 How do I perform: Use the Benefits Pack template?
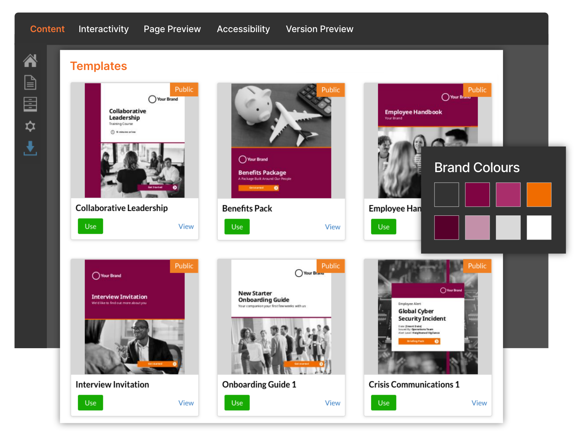pyautogui.click(x=237, y=227)
